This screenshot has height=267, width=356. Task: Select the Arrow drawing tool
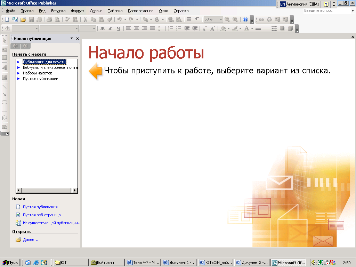coord(4,95)
